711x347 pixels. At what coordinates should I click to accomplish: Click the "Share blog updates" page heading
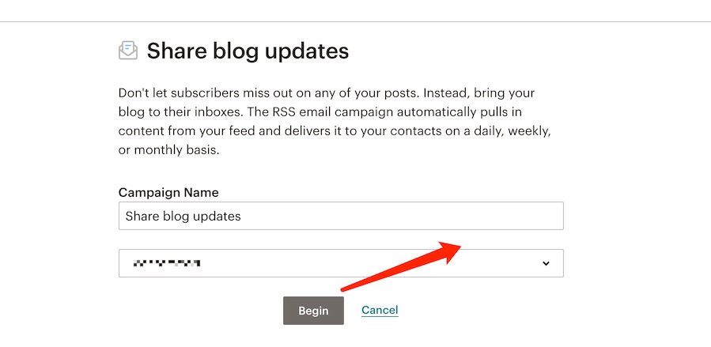point(248,51)
